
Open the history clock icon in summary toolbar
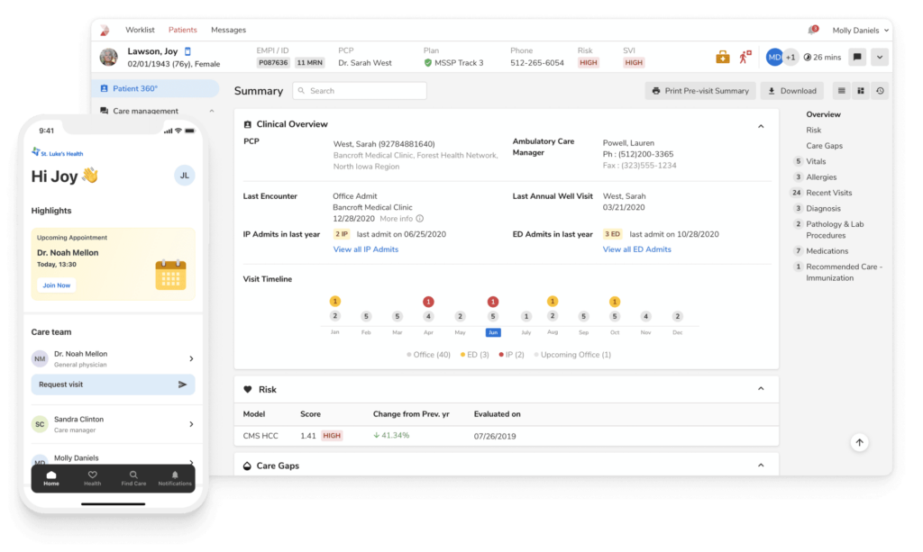(x=881, y=90)
